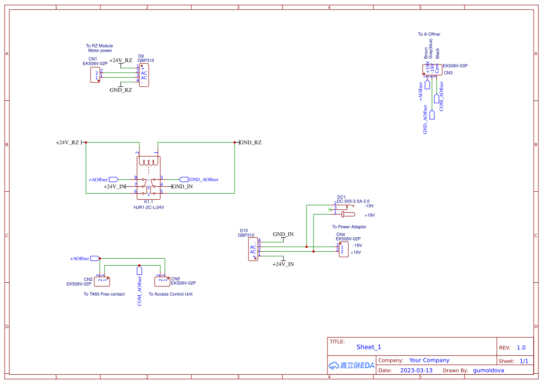This screenshot has width=543, height=384.
Task: Select the CN4 EK508V-02P connector symbol
Action: pyautogui.click(x=343, y=249)
